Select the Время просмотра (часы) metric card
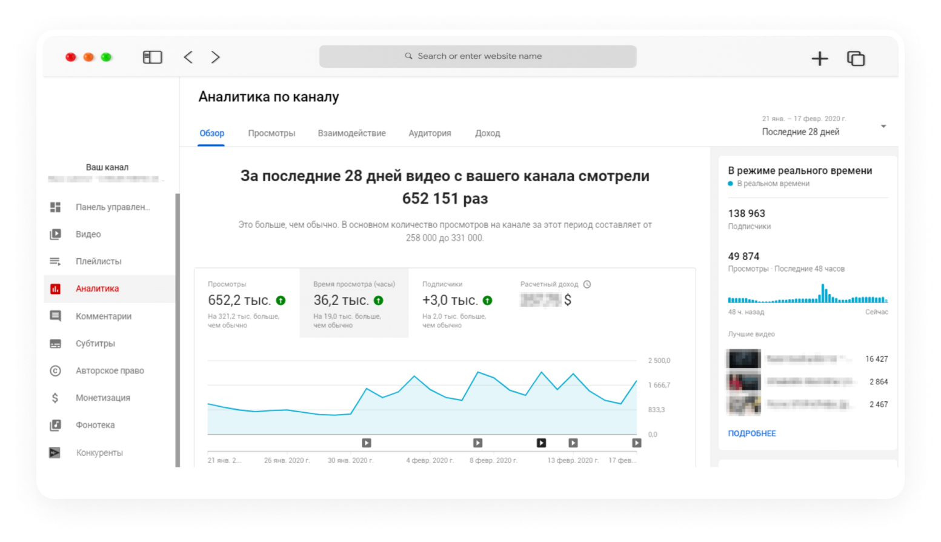Viewport: 941px width, 542px height. coord(354,303)
